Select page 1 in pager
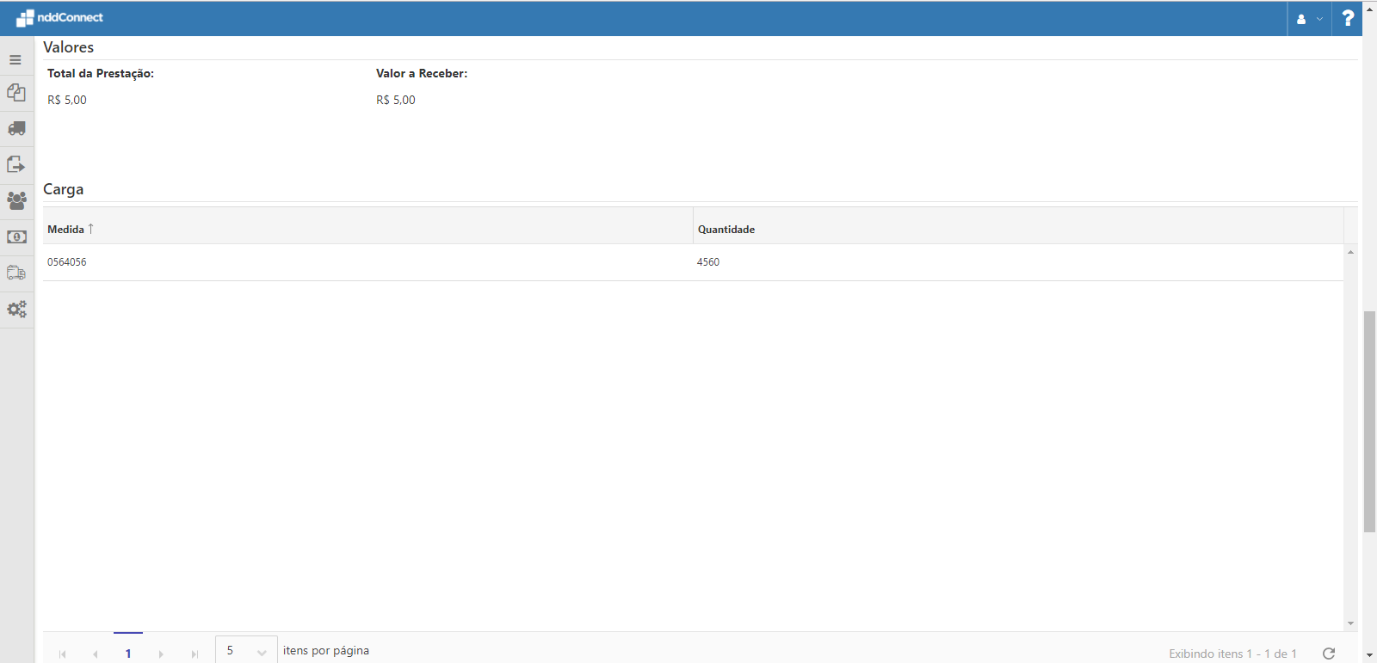Viewport: 1377px width, 663px height. (128, 654)
